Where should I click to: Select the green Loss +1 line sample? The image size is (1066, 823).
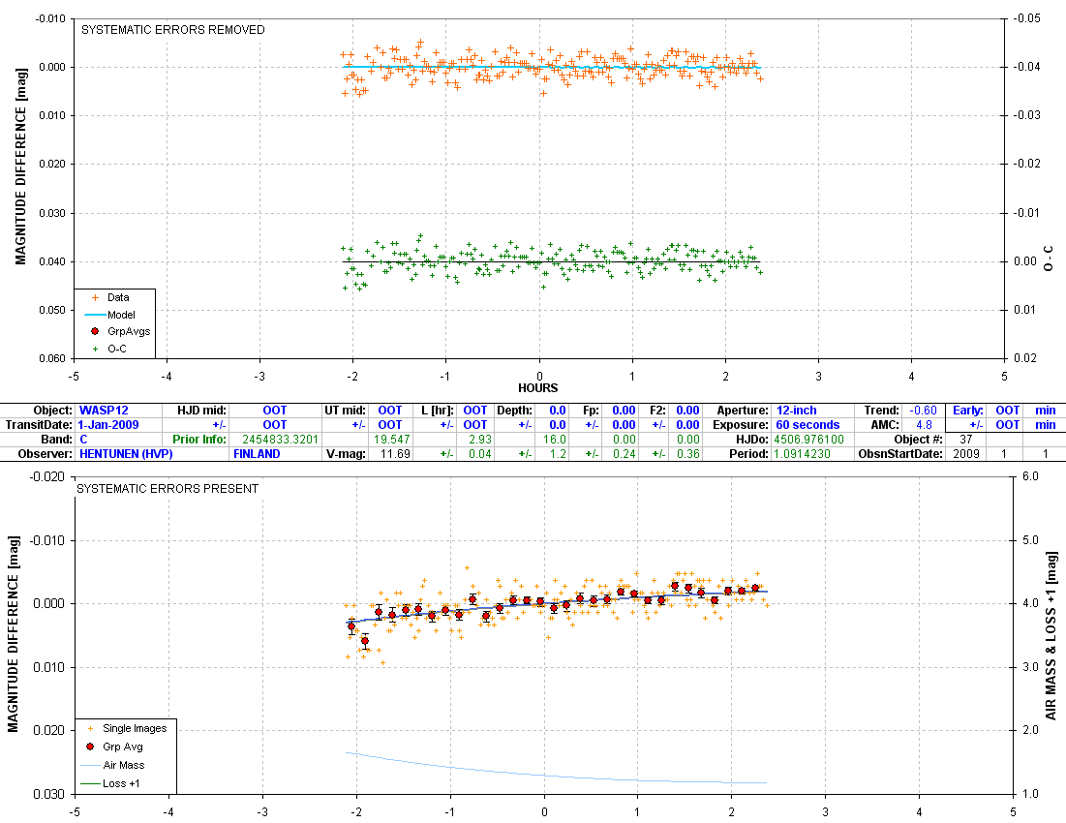pyautogui.click(x=91, y=782)
